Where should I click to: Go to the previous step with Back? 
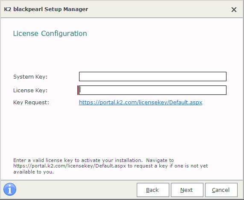pos(153,190)
